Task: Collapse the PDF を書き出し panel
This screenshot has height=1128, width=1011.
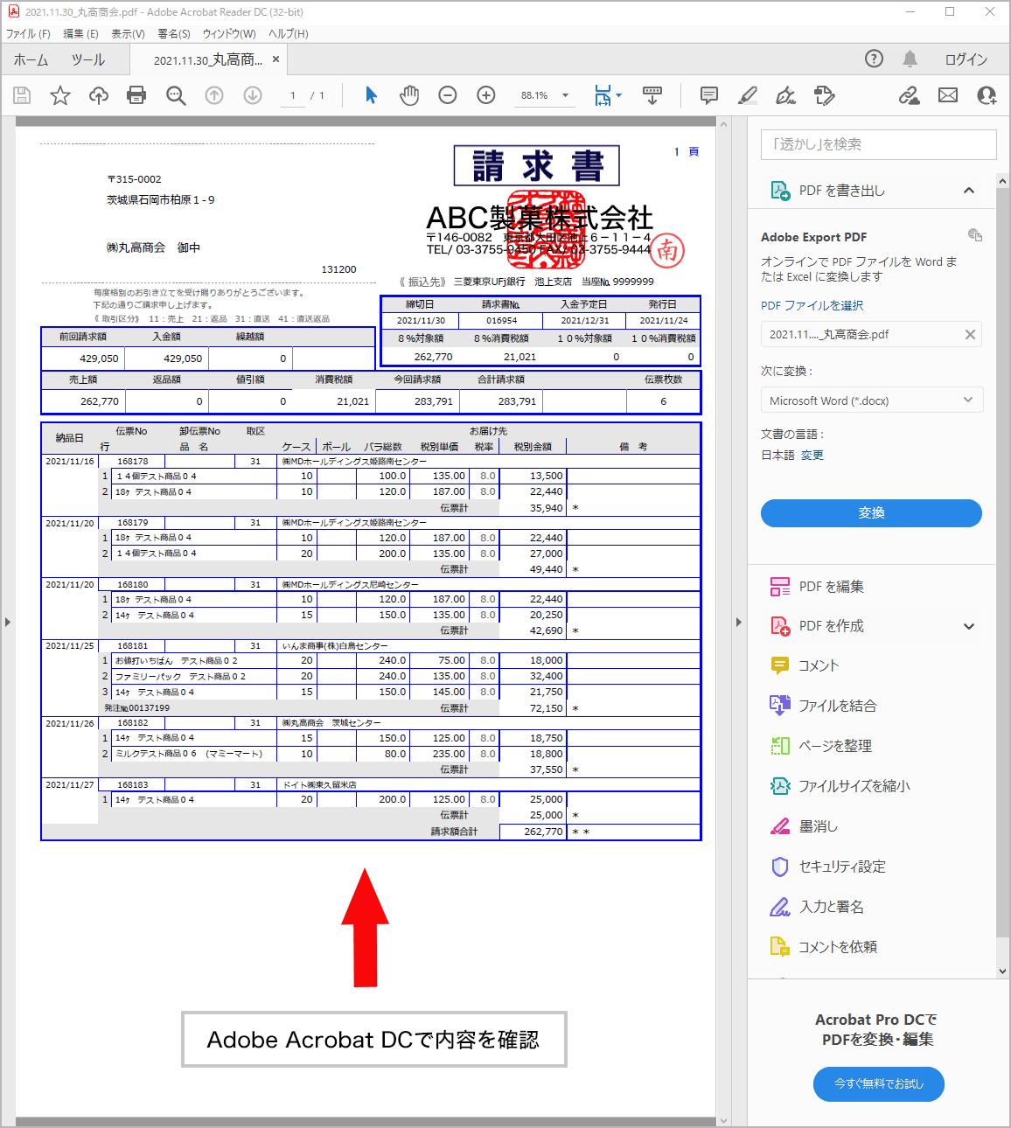Action: coord(969,191)
